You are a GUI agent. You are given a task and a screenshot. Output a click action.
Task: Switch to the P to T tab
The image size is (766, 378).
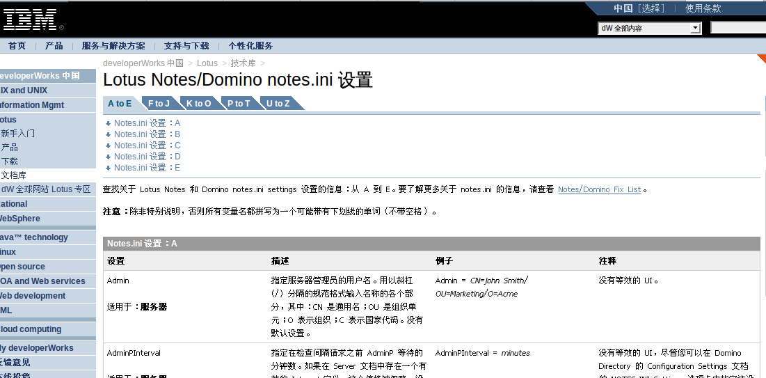pos(239,104)
